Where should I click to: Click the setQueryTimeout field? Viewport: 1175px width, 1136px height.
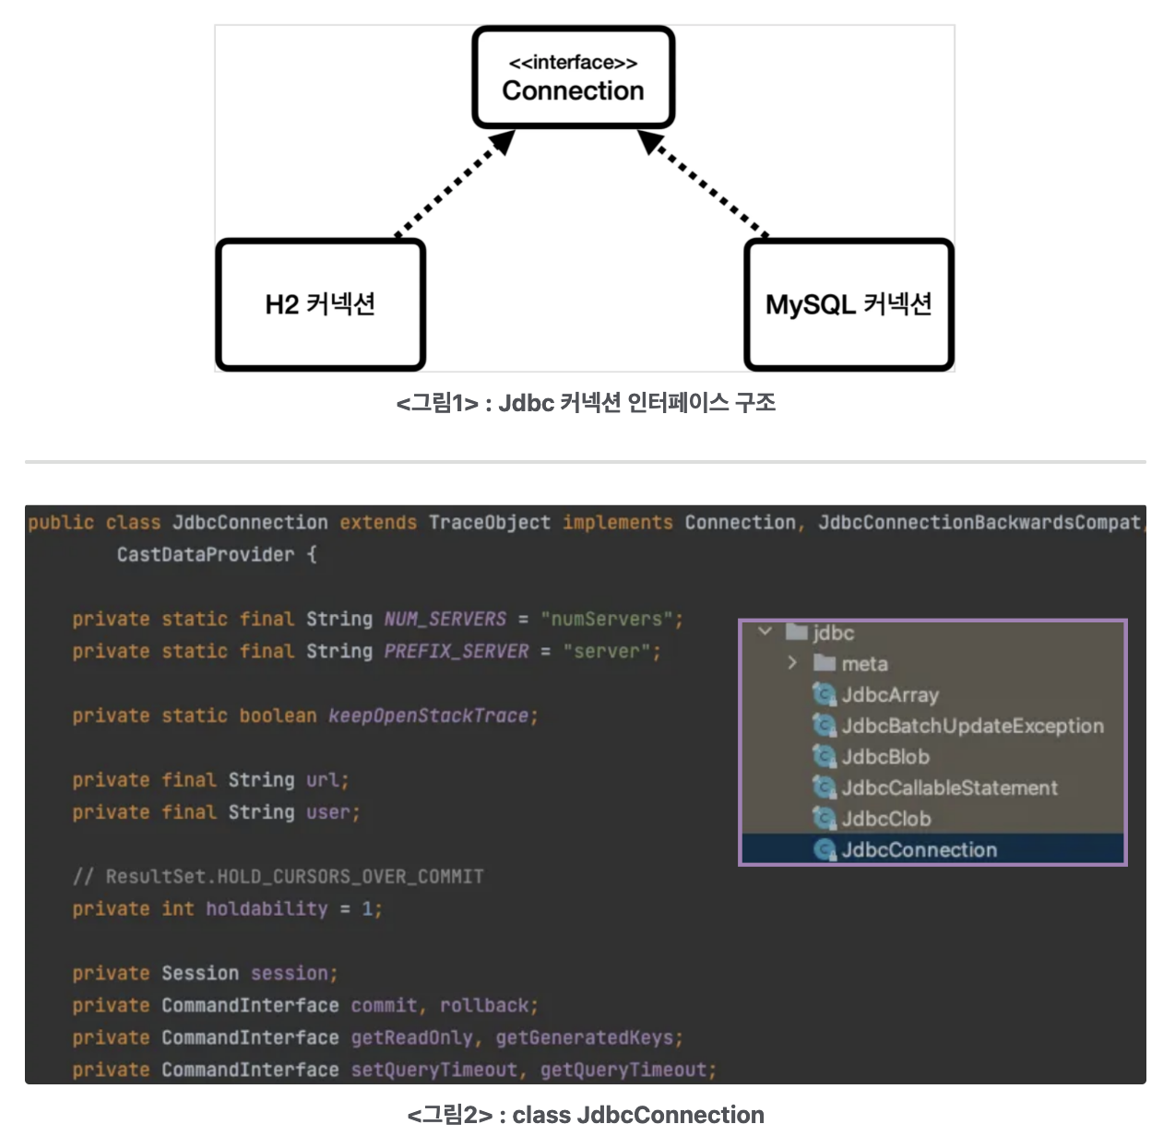click(434, 1071)
